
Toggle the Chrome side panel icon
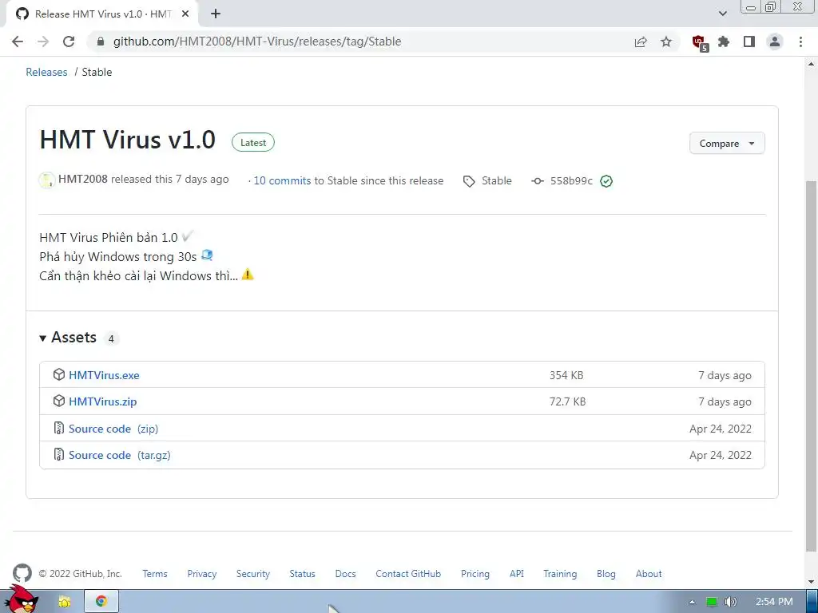click(749, 42)
